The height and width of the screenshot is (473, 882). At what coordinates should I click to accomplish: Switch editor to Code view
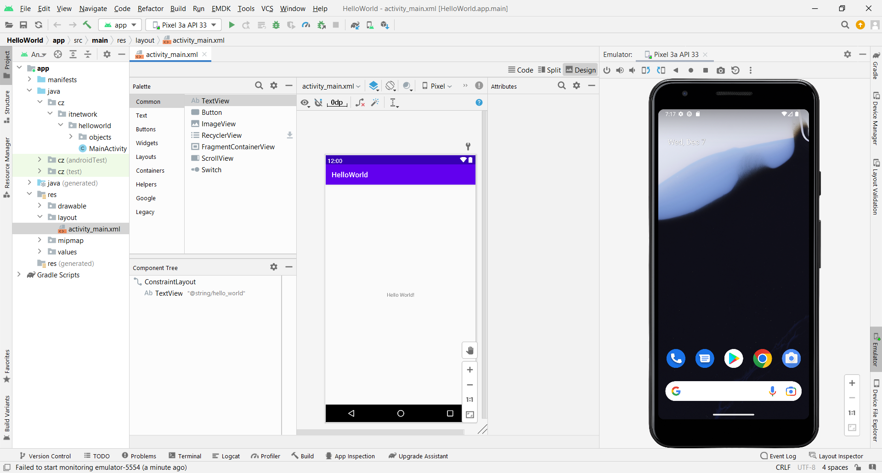(520, 70)
